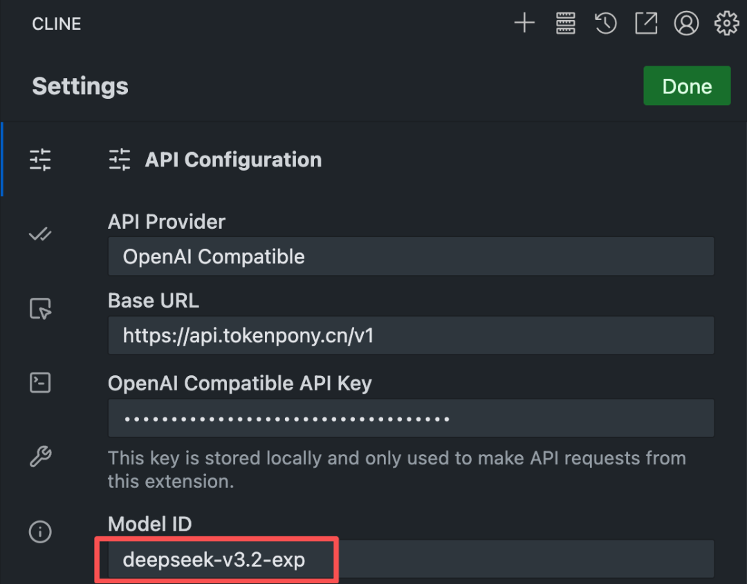Viewport: 747px width, 584px height.
Task: Click the settings gear icon
Action: pos(726,23)
